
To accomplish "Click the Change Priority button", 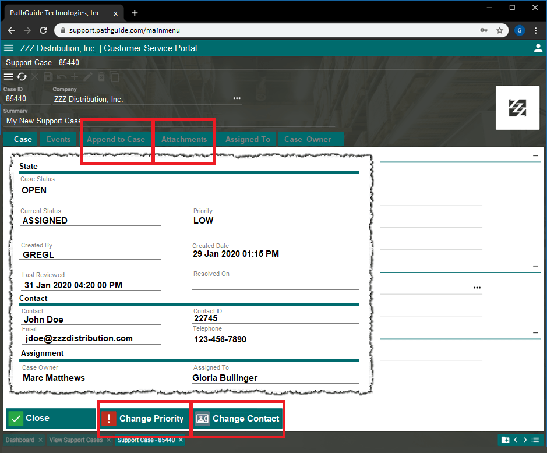I will (144, 418).
